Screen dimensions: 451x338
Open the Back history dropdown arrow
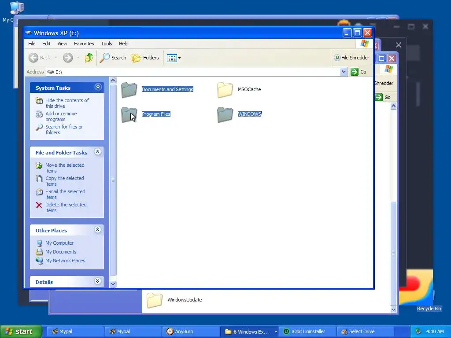coord(56,58)
